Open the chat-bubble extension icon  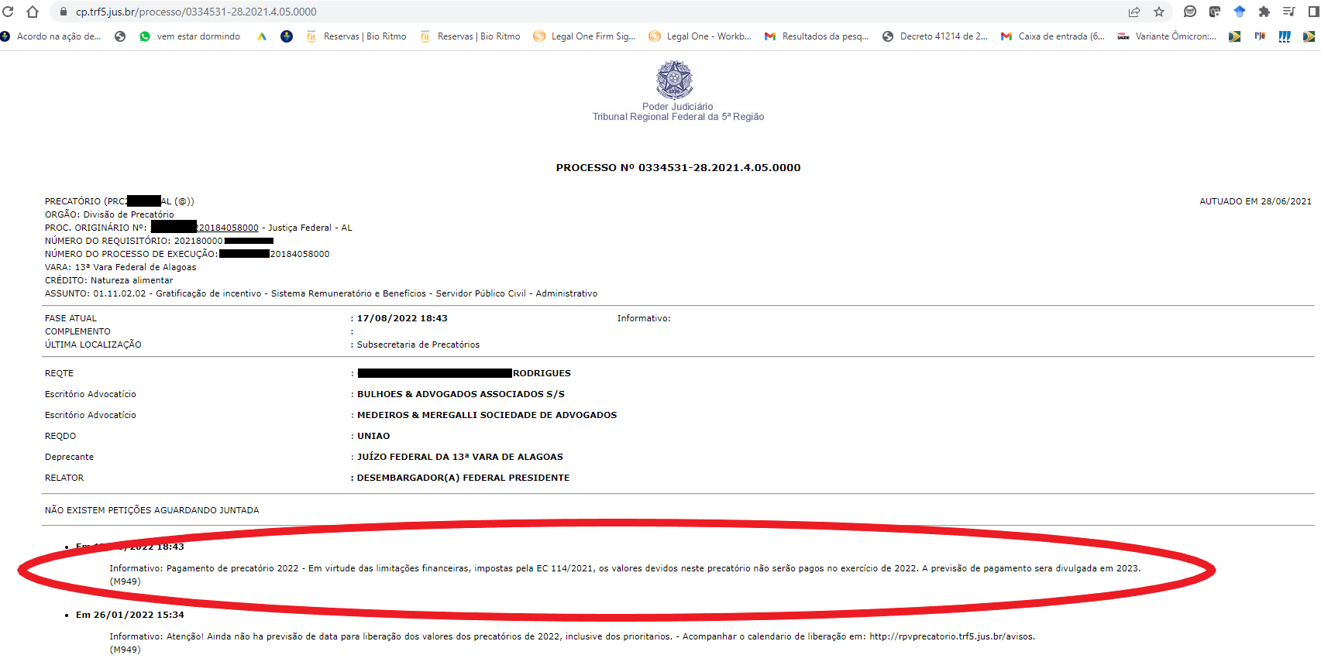1190,12
